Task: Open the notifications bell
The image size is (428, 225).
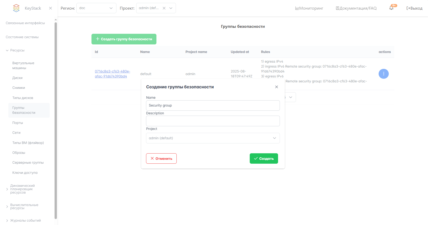Action: tap(391, 8)
